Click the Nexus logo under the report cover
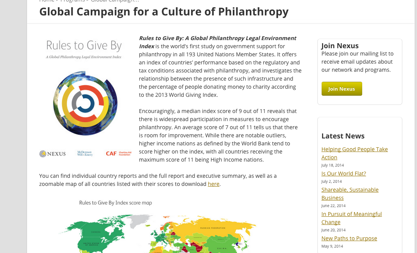Viewport: 417px width, 253px height. tap(53, 153)
